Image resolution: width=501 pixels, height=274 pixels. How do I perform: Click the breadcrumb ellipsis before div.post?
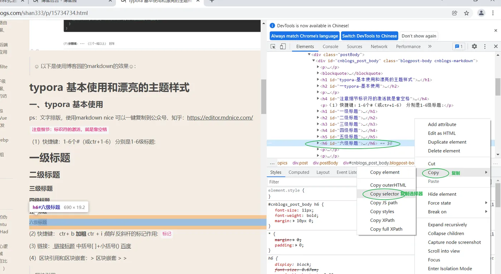click(272, 163)
